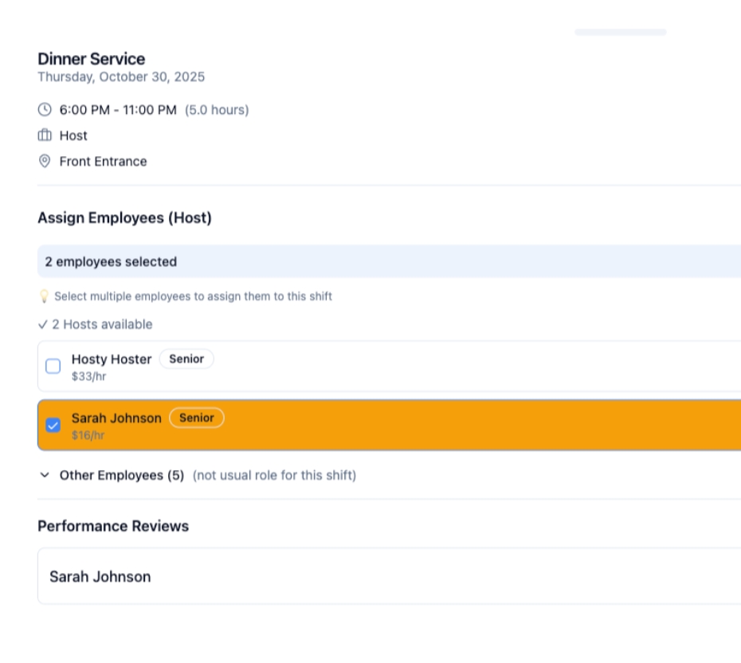The height and width of the screenshot is (663, 741).
Task: Uncheck the Sarah Johnson checkbox
Action: click(x=53, y=426)
